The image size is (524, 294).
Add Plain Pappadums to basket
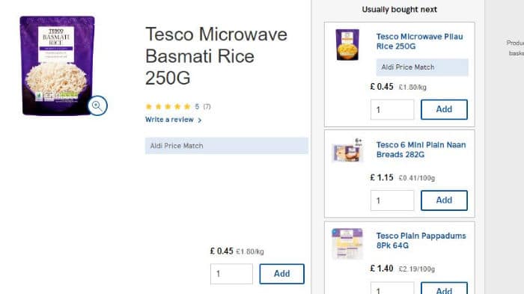[444, 290]
